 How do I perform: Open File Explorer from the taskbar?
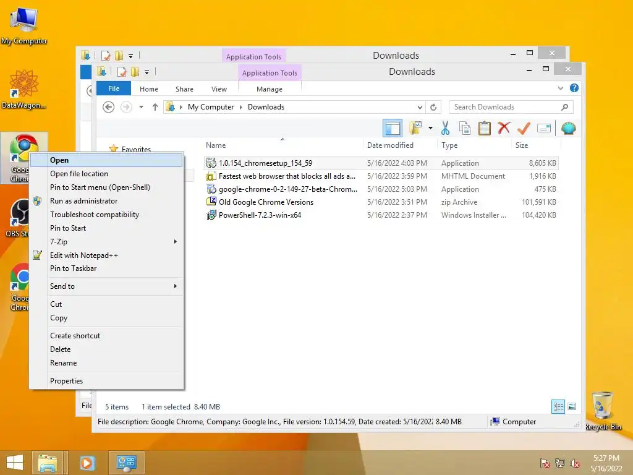point(47,463)
